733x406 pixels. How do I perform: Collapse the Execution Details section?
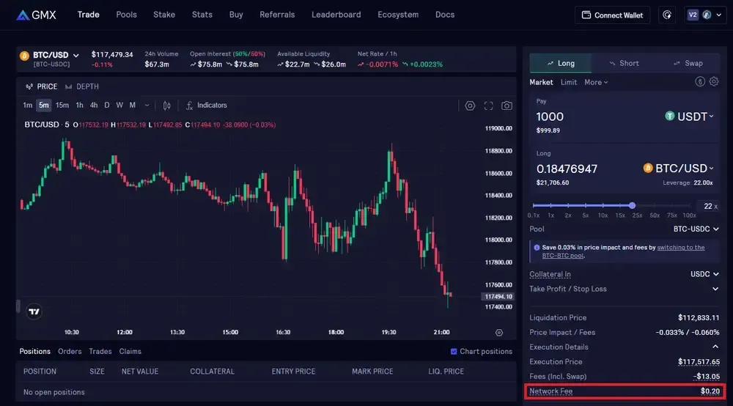[x=715, y=347]
